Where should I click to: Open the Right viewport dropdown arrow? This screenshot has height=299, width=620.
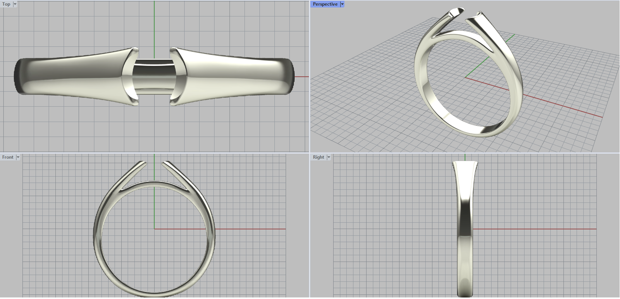(x=329, y=157)
